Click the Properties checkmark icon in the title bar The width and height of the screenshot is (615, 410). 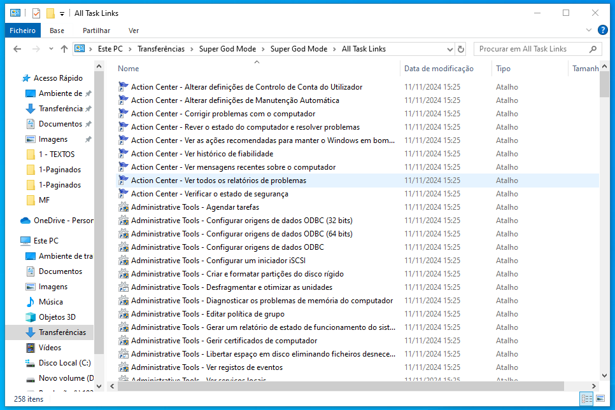36,13
